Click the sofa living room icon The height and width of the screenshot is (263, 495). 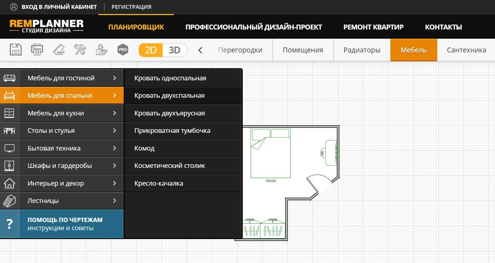(9, 78)
